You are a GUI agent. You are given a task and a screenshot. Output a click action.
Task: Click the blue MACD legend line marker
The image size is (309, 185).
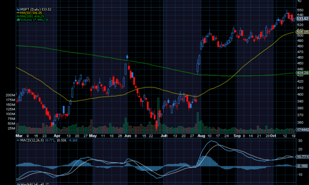(x=18, y=141)
